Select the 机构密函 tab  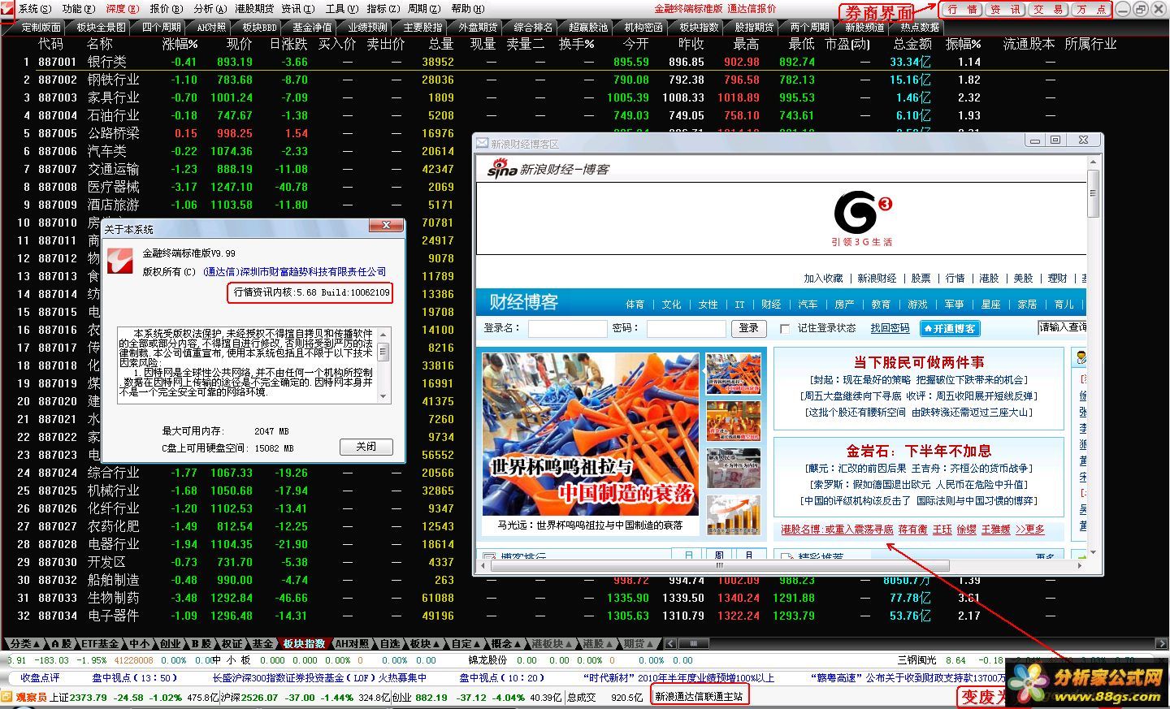(x=643, y=27)
